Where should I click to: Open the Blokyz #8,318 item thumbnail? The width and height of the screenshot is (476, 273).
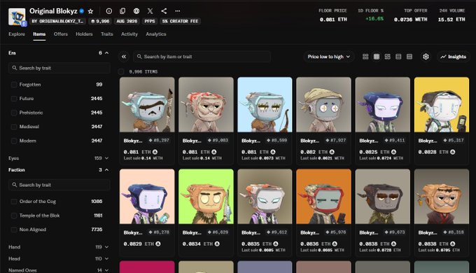point(442,197)
